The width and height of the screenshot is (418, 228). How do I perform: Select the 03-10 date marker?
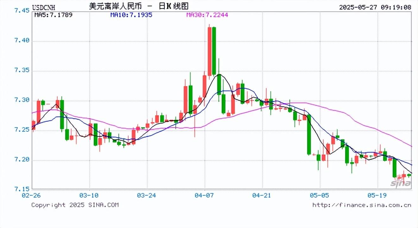(x=89, y=195)
